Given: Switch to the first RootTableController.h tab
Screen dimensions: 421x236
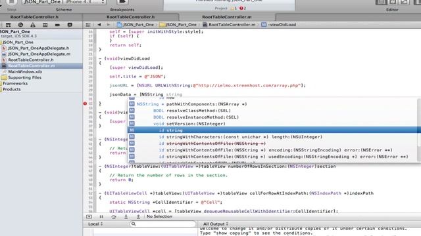Looking at the screenshot, I should tap(34, 17).
